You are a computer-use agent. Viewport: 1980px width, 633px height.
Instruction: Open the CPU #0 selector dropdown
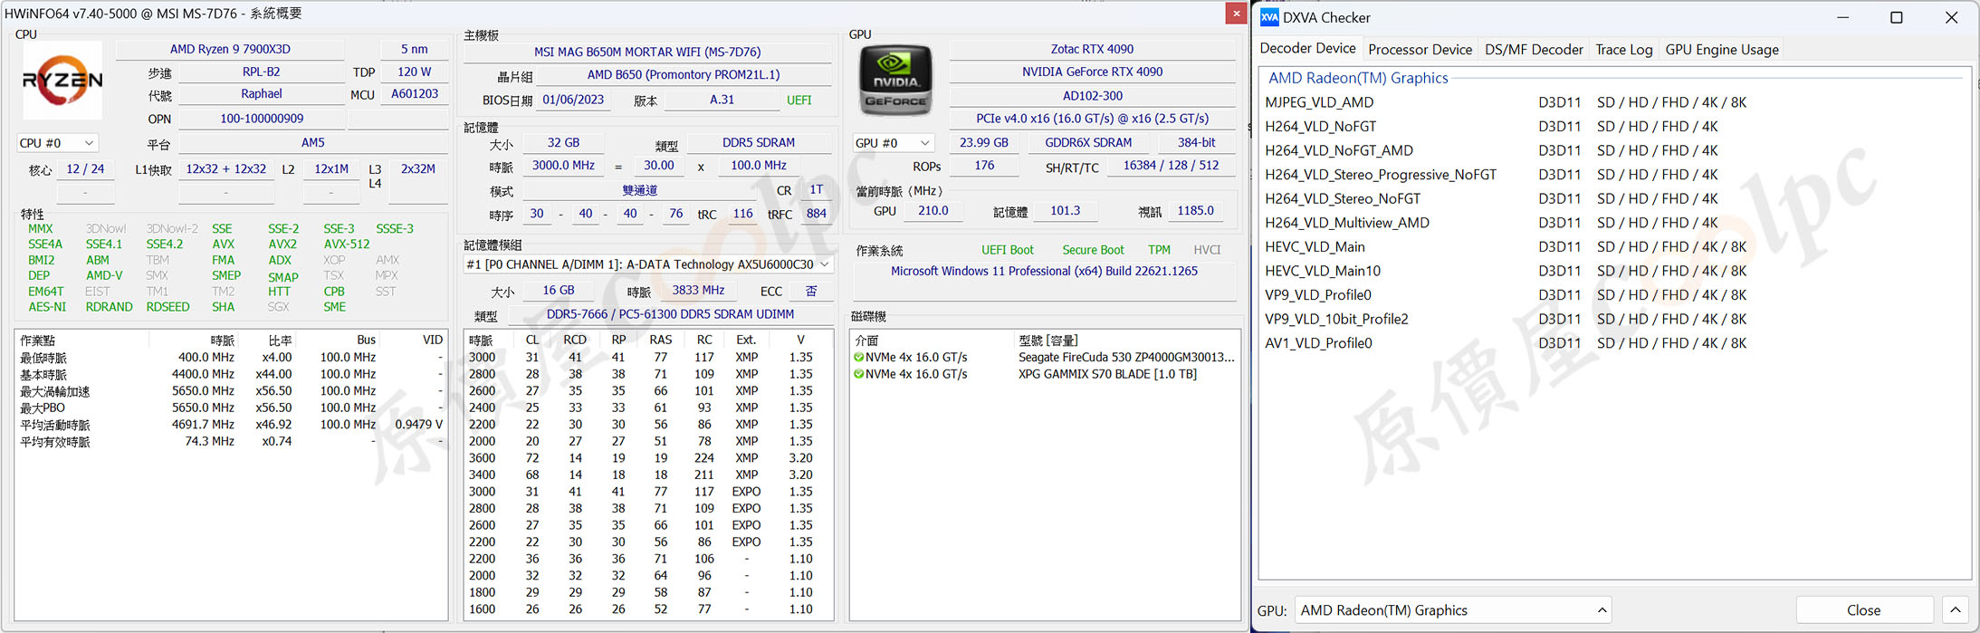pyautogui.click(x=57, y=143)
